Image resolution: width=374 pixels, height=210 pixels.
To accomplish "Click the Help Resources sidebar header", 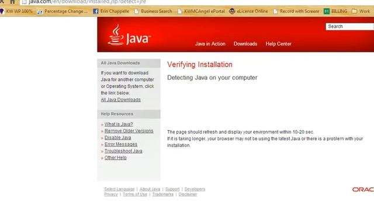I will [x=129, y=114].
